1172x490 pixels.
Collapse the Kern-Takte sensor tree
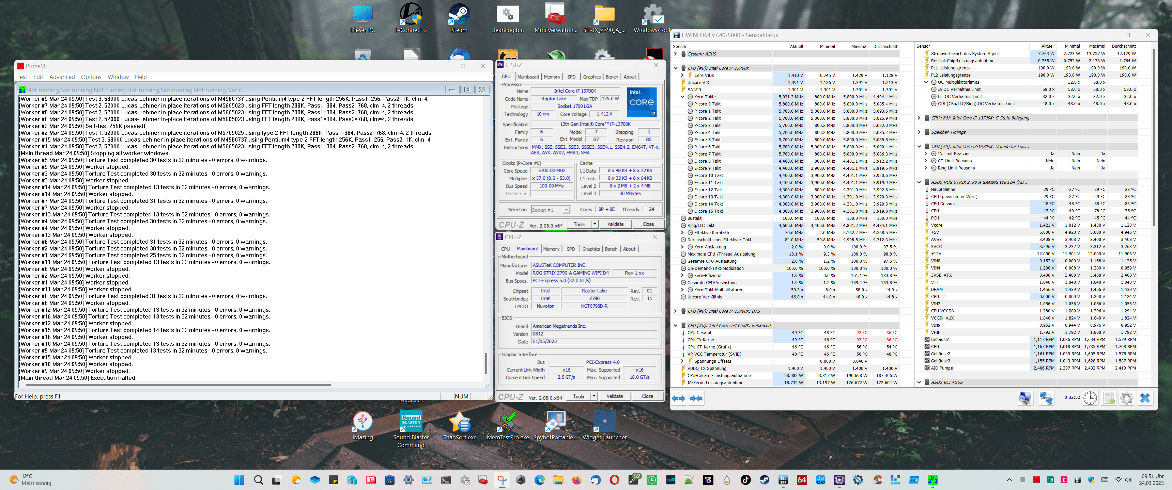coord(682,97)
